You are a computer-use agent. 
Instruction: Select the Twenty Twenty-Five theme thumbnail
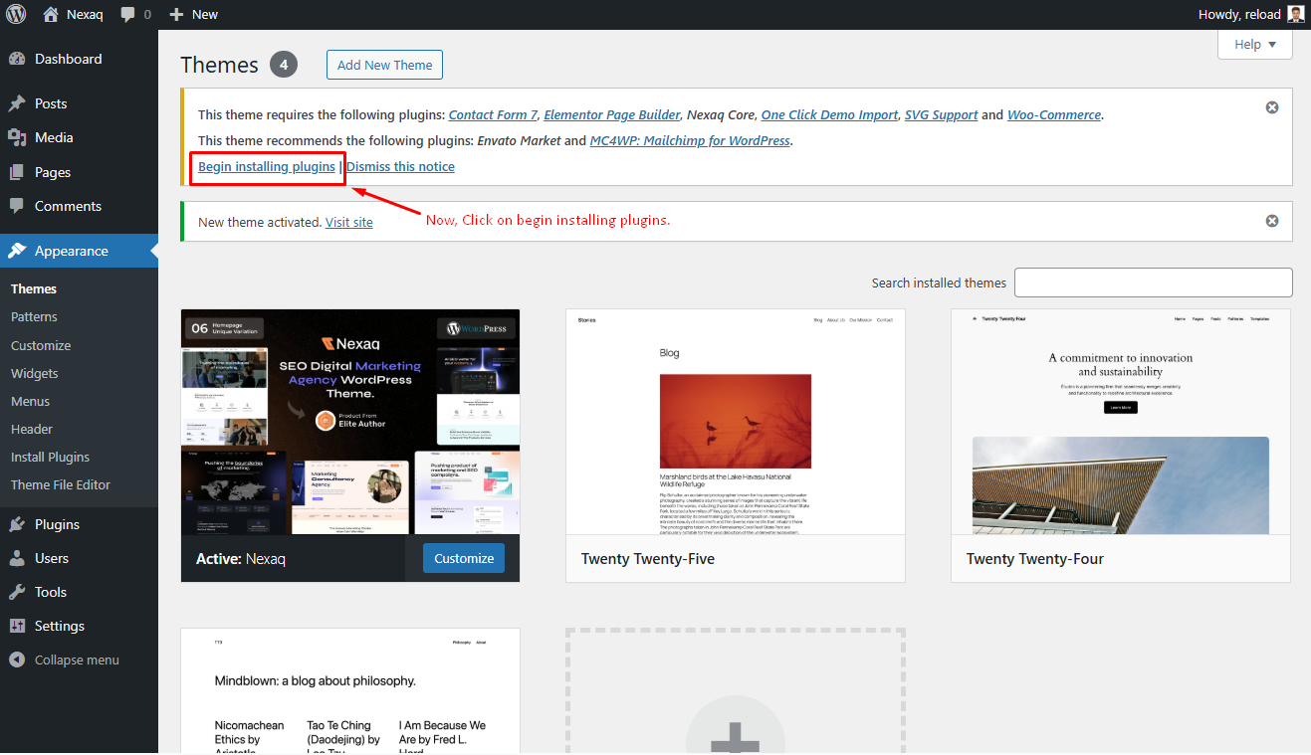click(x=736, y=422)
